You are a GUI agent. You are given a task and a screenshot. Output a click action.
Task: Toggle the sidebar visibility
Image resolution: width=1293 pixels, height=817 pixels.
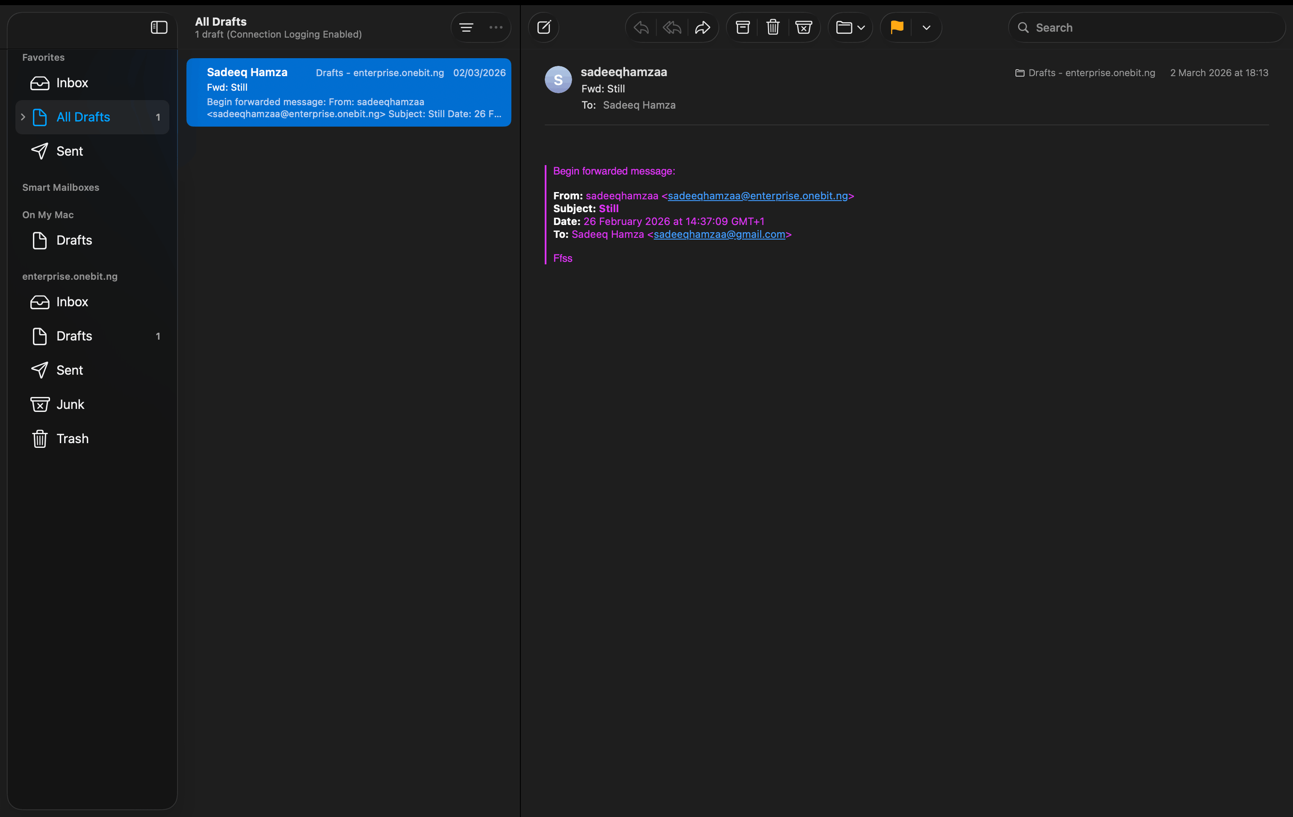[159, 27]
